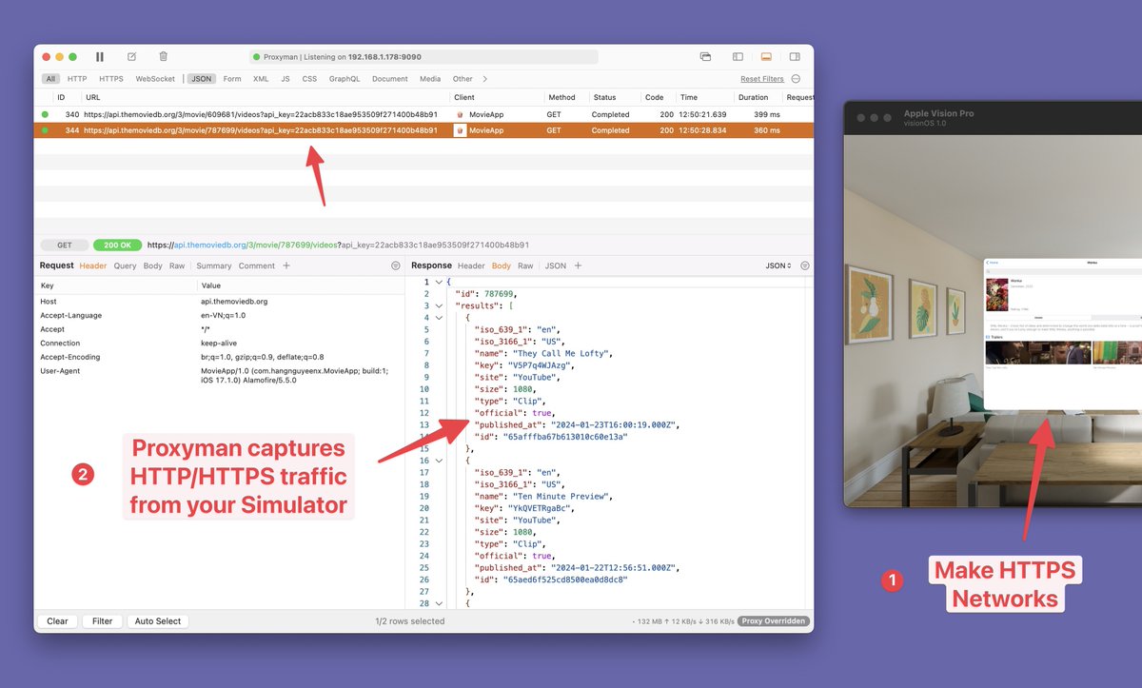This screenshot has height=688, width=1142.
Task: Select the bottom panel layout icon
Action: click(765, 57)
